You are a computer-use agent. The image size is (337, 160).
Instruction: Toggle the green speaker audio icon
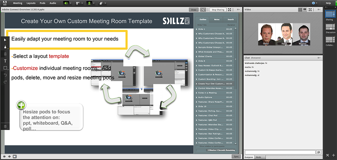pos(66,3)
